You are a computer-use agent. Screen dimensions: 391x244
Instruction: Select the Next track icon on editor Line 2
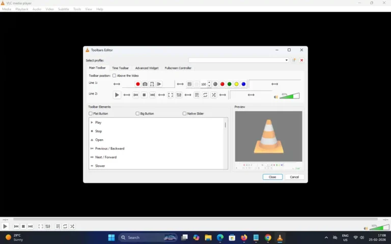click(153, 95)
